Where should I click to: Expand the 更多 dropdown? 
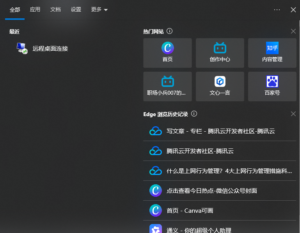(x=99, y=9)
